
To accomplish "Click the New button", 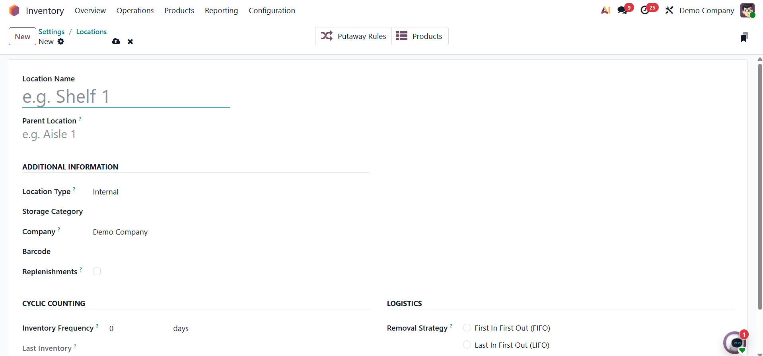I will (x=22, y=37).
